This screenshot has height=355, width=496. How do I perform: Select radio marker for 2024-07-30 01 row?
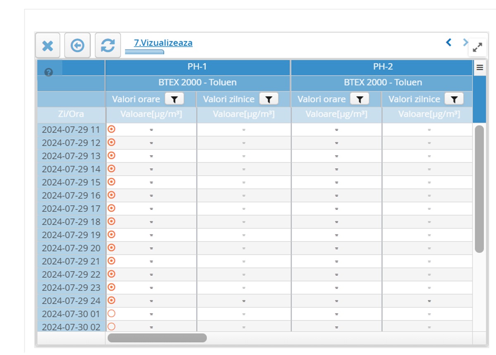[x=111, y=314]
